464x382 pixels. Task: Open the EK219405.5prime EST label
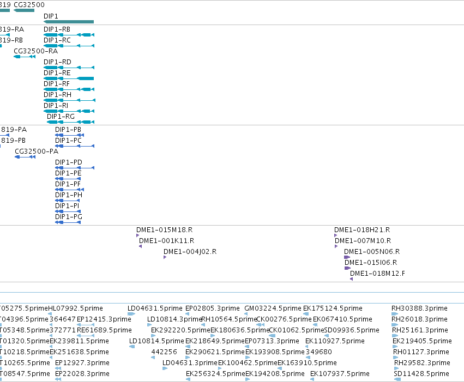(422, 342)
